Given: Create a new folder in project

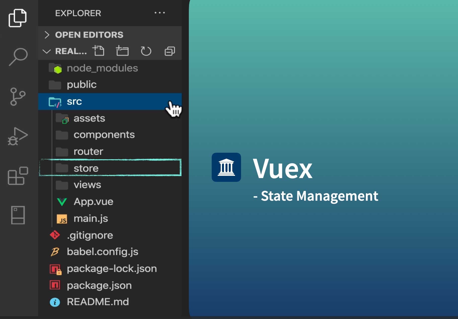Looking at the screenshot, I should (122, 51).
